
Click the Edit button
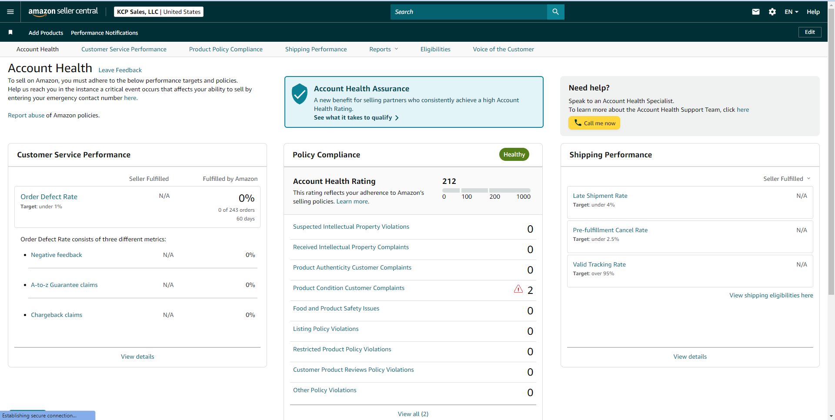click(810, 32)
